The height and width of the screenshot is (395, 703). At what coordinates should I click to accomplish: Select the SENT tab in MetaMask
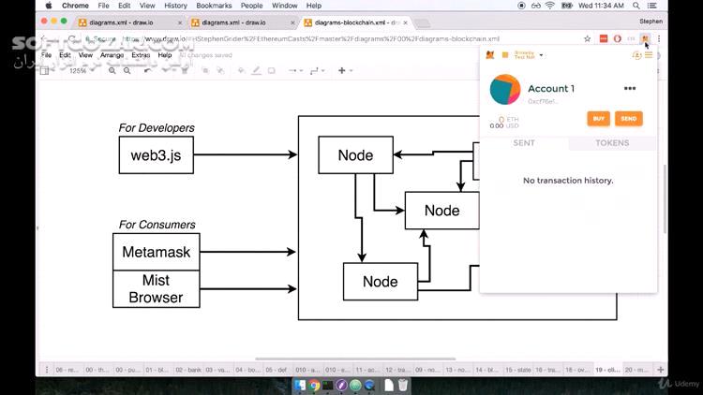pyautogui.click(x=524, y=143)
